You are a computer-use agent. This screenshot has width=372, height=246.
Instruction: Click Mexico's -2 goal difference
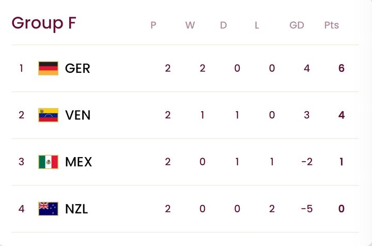click(306, 162)
